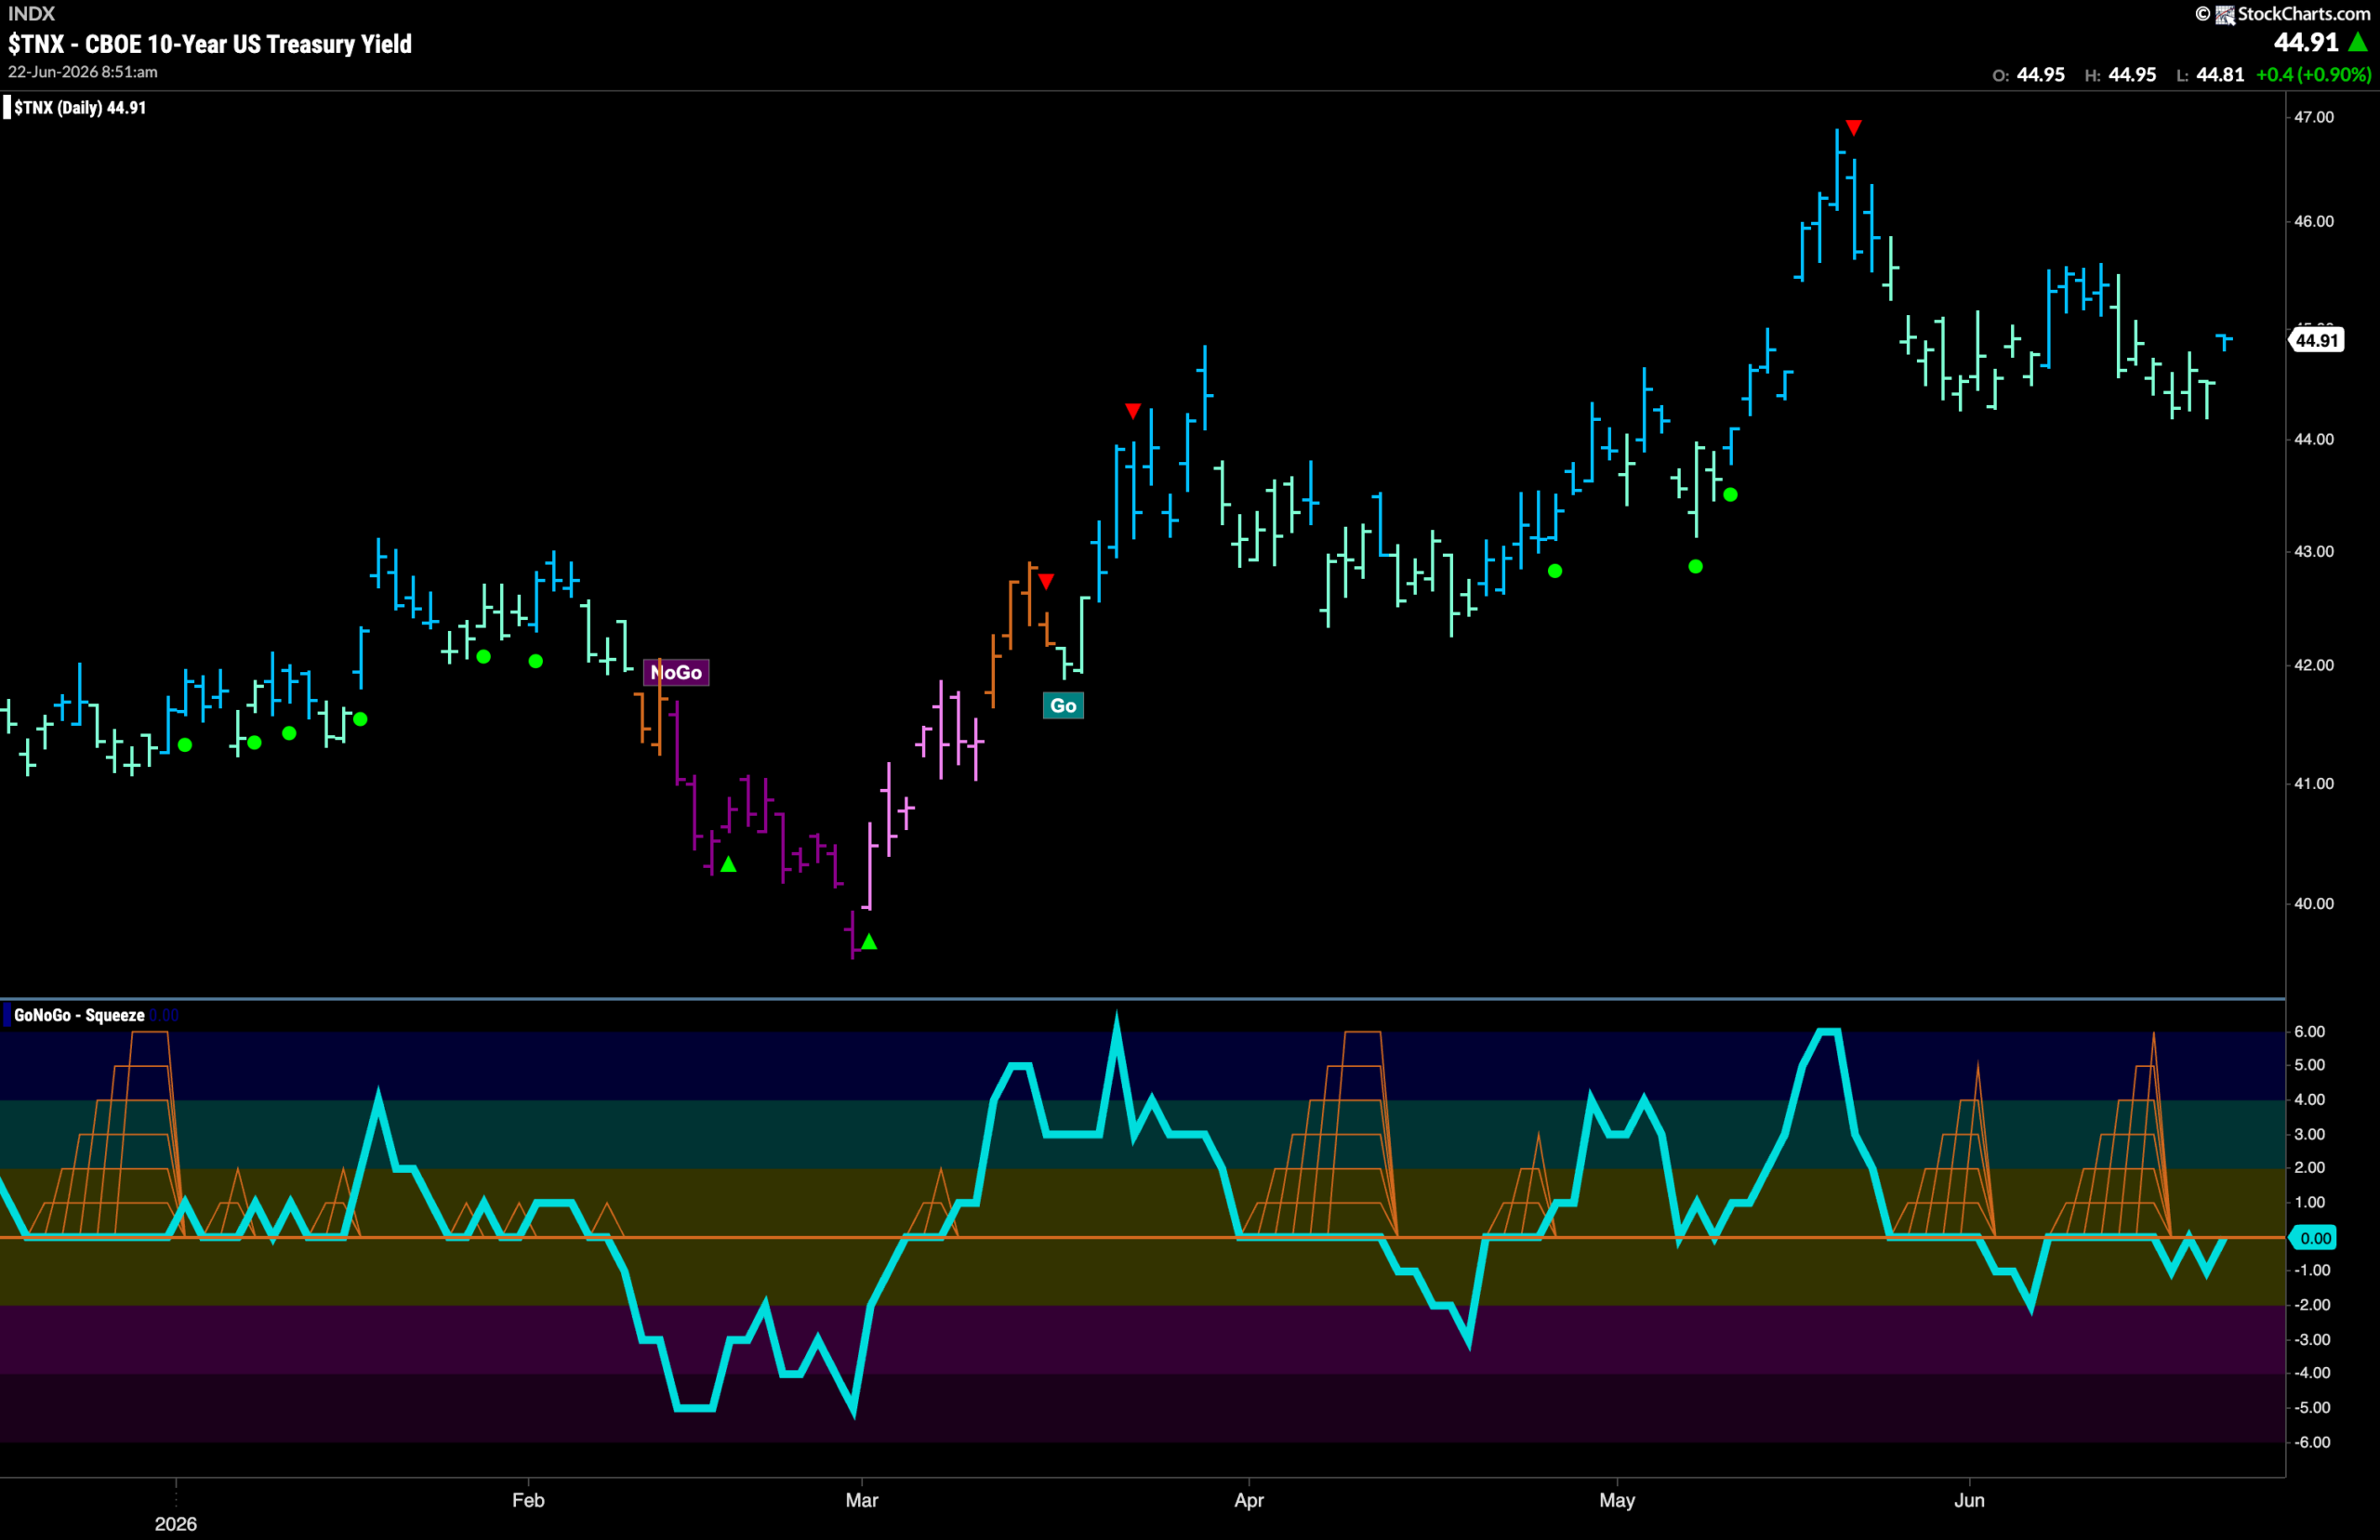Click the May label on time axis
This screenshot has width=2380, height=1540.
click(x=1617, y=1500)
